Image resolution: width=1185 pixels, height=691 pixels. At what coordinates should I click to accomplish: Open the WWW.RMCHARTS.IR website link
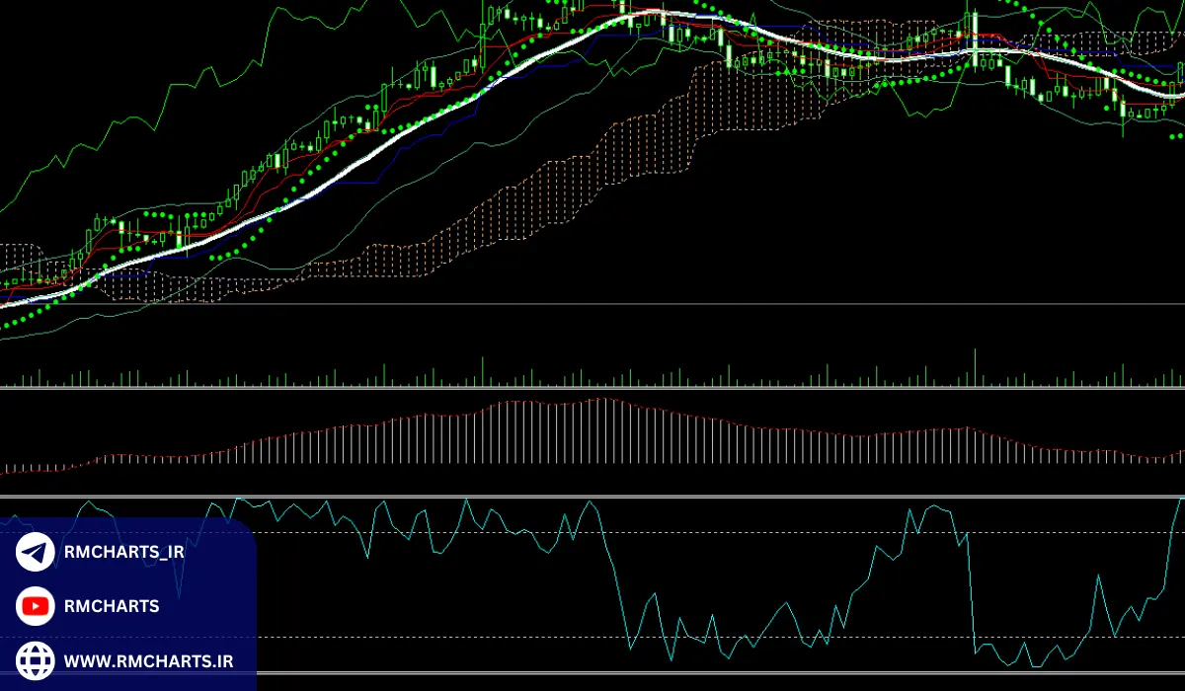(x=148, y=659)
